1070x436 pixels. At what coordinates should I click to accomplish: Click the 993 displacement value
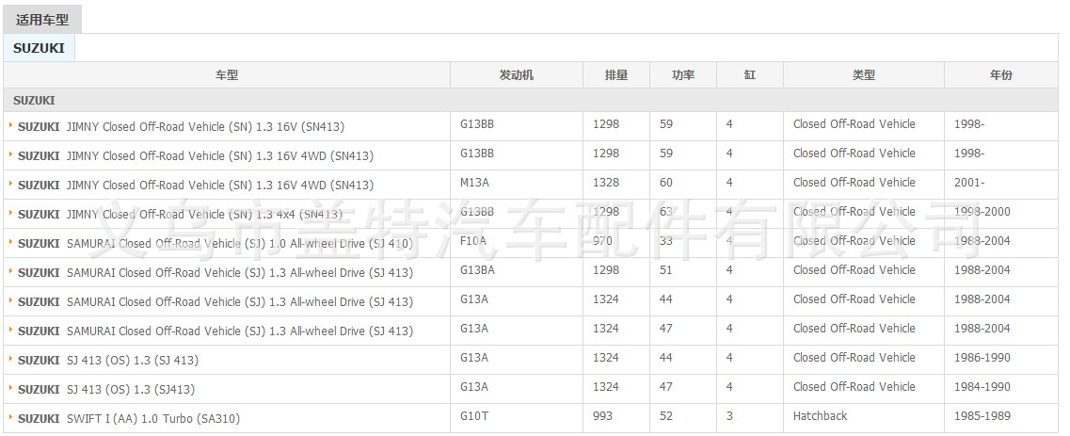602,415
